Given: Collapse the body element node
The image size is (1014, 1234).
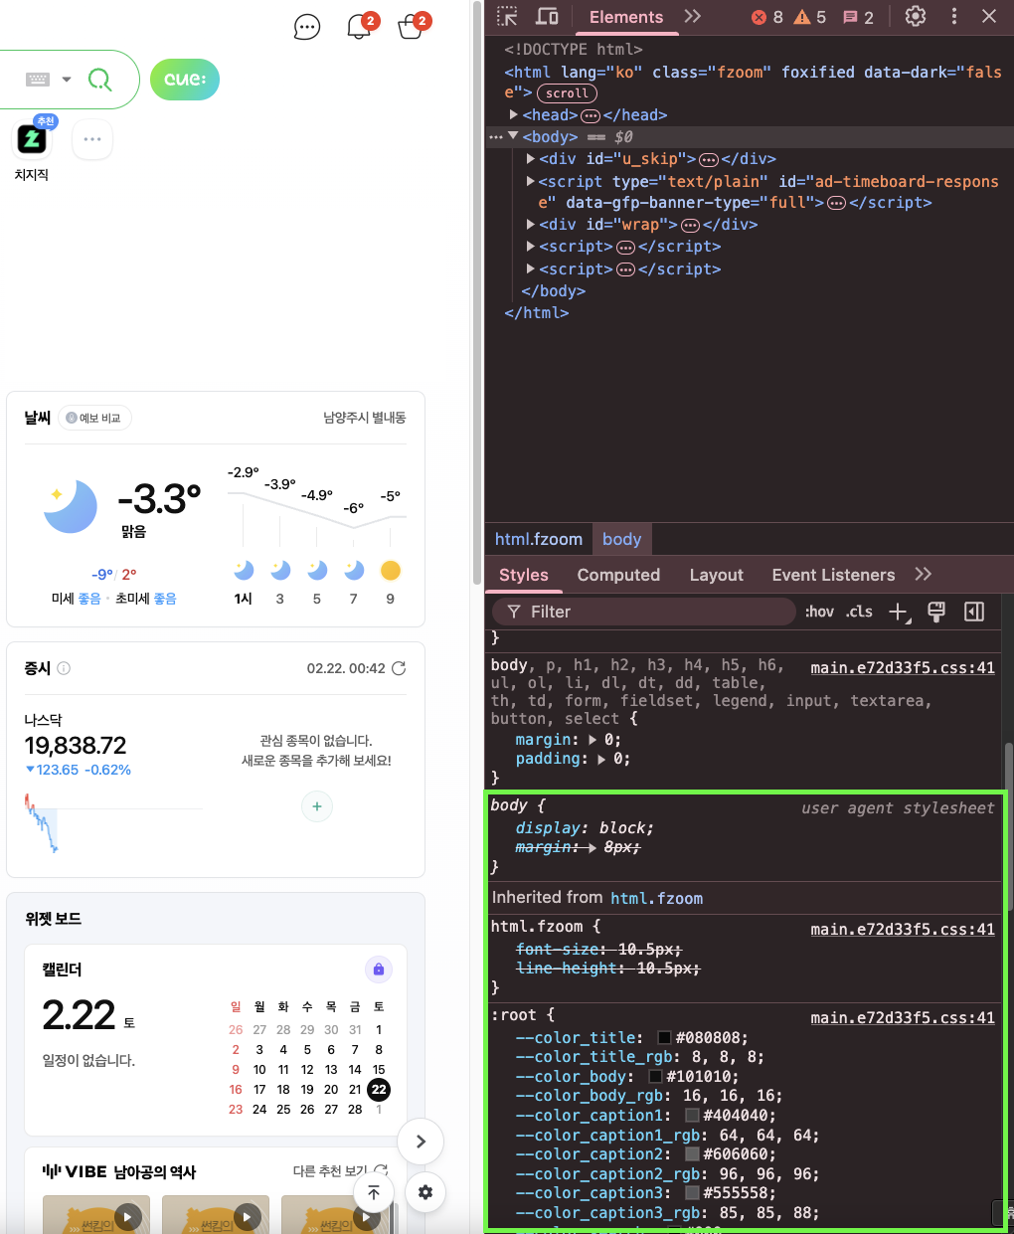Looking at the screenshot, I should point(513,137).
